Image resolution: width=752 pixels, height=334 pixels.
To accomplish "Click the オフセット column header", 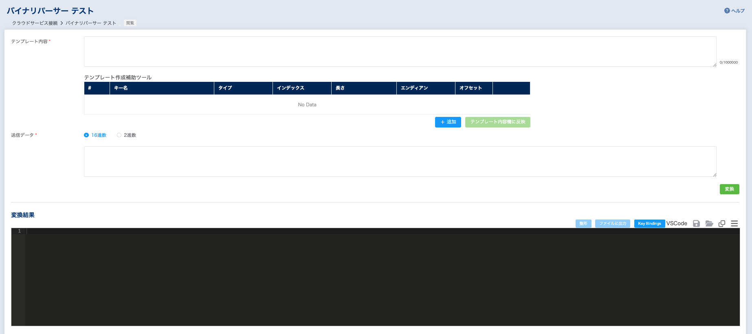I will click(474, 88).
